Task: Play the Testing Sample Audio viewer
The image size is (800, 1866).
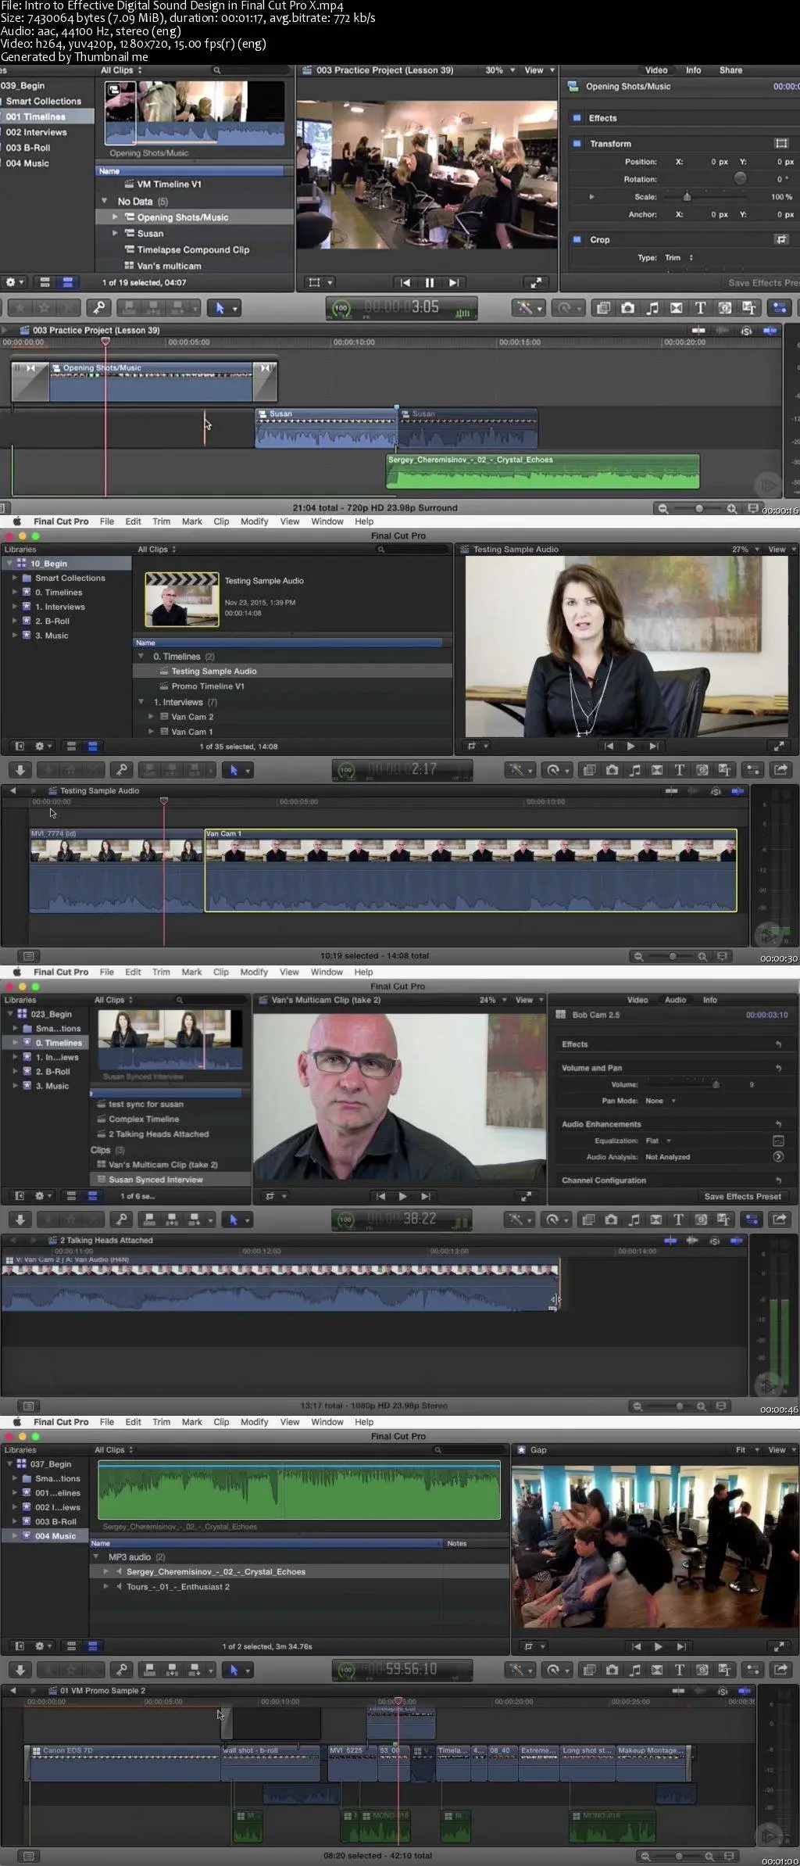Action: 630,747
